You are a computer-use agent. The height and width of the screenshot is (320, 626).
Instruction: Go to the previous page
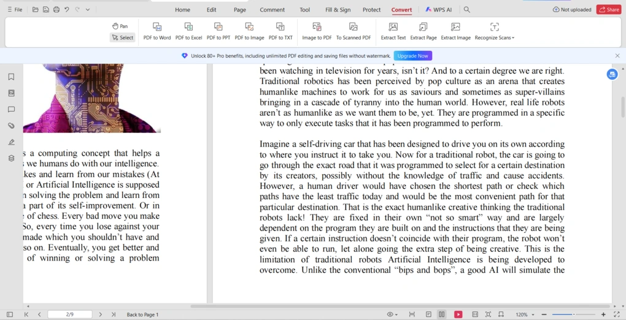coord(39,314)
